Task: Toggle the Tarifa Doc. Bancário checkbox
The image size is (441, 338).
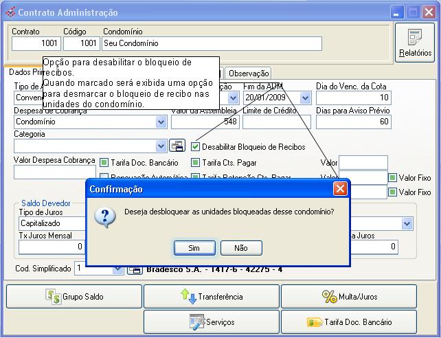Action: [104, 163]
